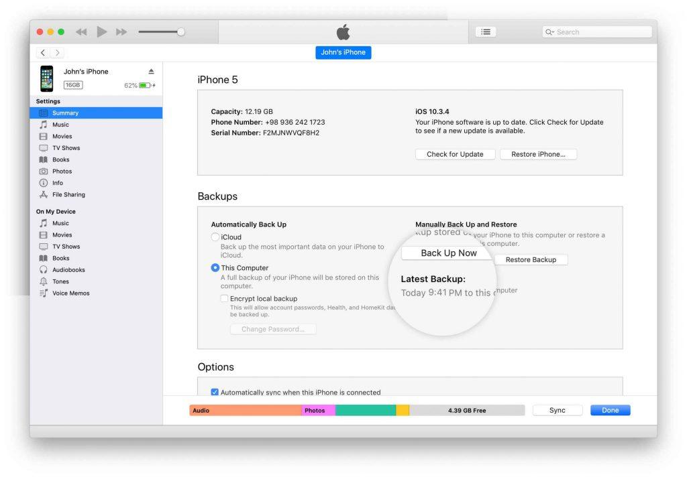687x477 pixels.
Task: Click the navigate back chevron
Action: pyautogui.click(x=44, y=52)
